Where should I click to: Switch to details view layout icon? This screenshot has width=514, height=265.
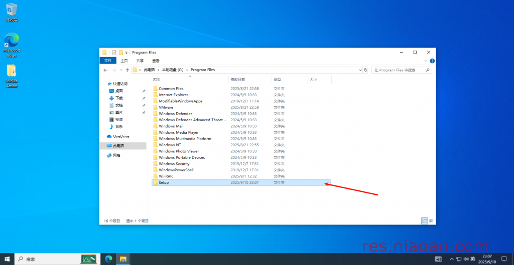(425, 221)
